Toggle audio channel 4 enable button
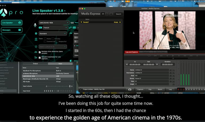 [x=189, y=89]
